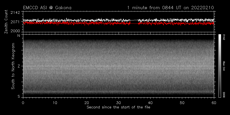The width and height of the screenshot is (230, 115).
Task: Select the "Second since the start of the file" label
Action: 118,107
